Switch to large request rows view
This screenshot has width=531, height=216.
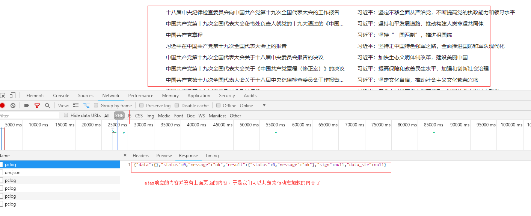coord(76,106)
